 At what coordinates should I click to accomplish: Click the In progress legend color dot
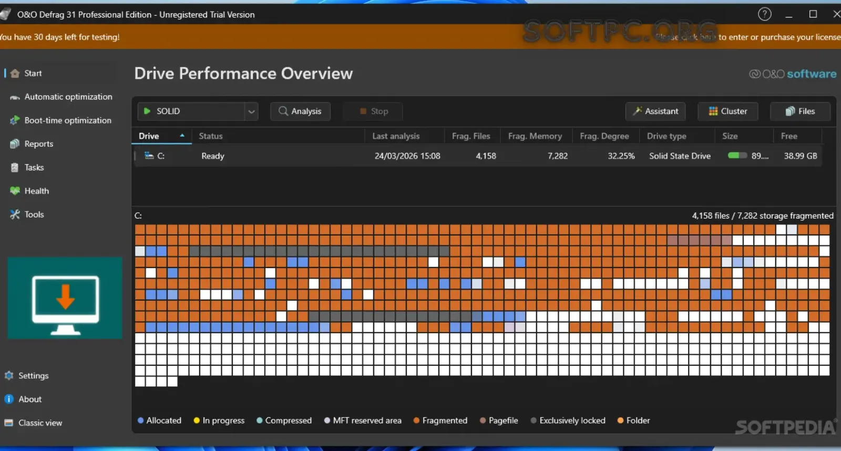(197, 421)
